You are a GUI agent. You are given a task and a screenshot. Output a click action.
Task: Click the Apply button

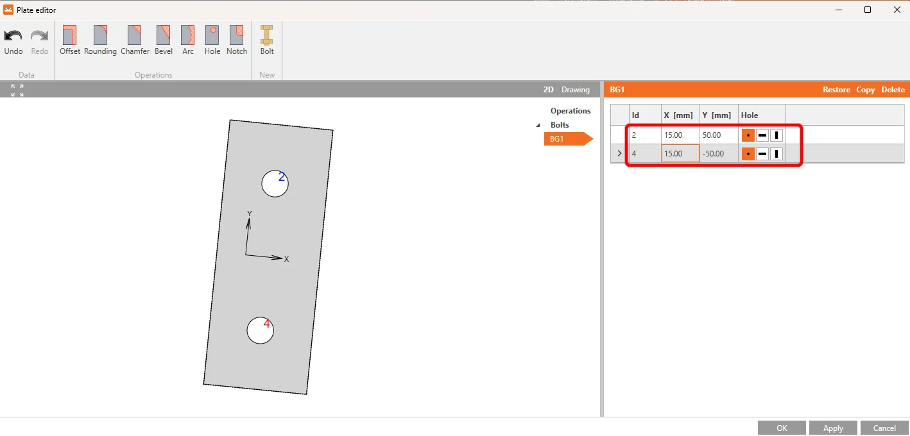(833, 428)
